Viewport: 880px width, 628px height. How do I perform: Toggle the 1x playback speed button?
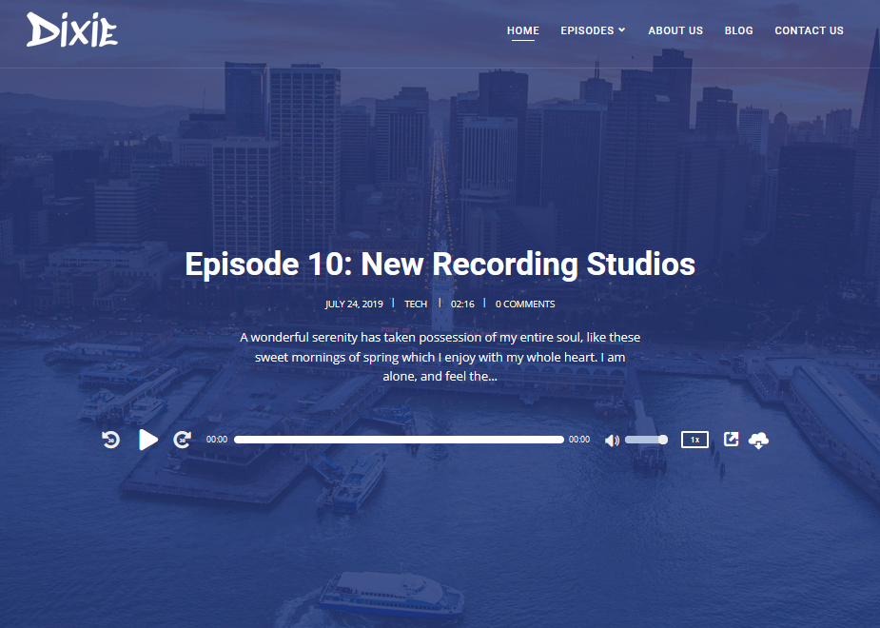click(x=694, y=440)
